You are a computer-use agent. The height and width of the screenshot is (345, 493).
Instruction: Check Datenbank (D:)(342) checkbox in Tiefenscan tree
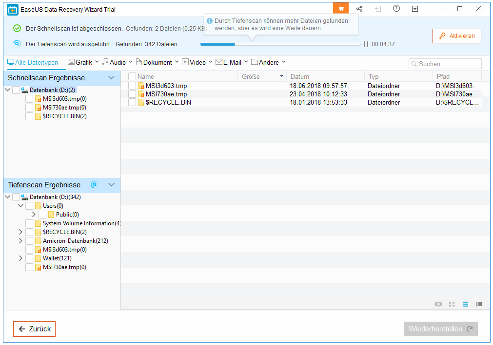coord(16,197)
